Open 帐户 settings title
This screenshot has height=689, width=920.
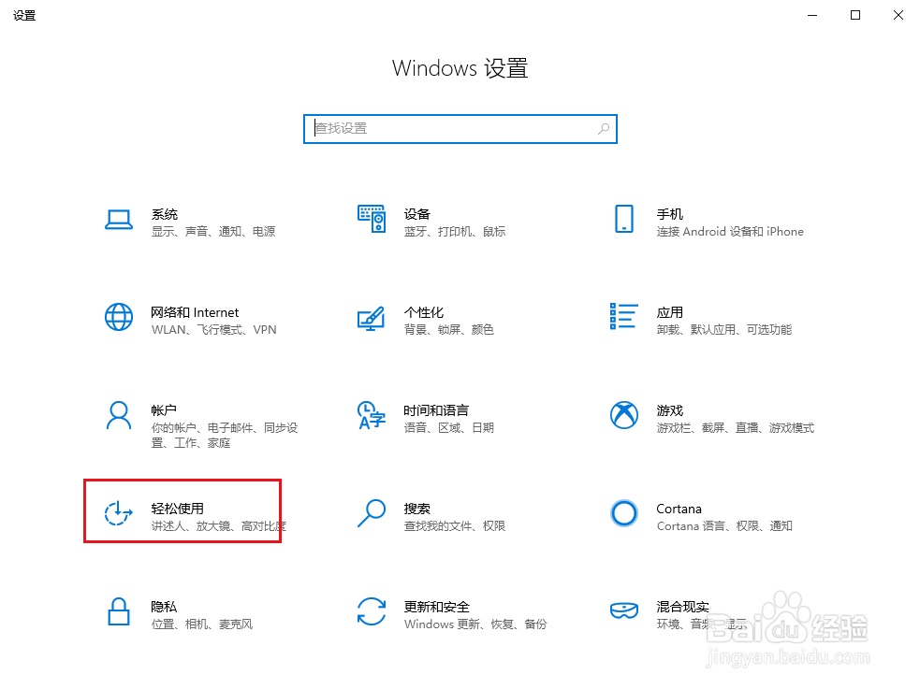pos(164,410)
